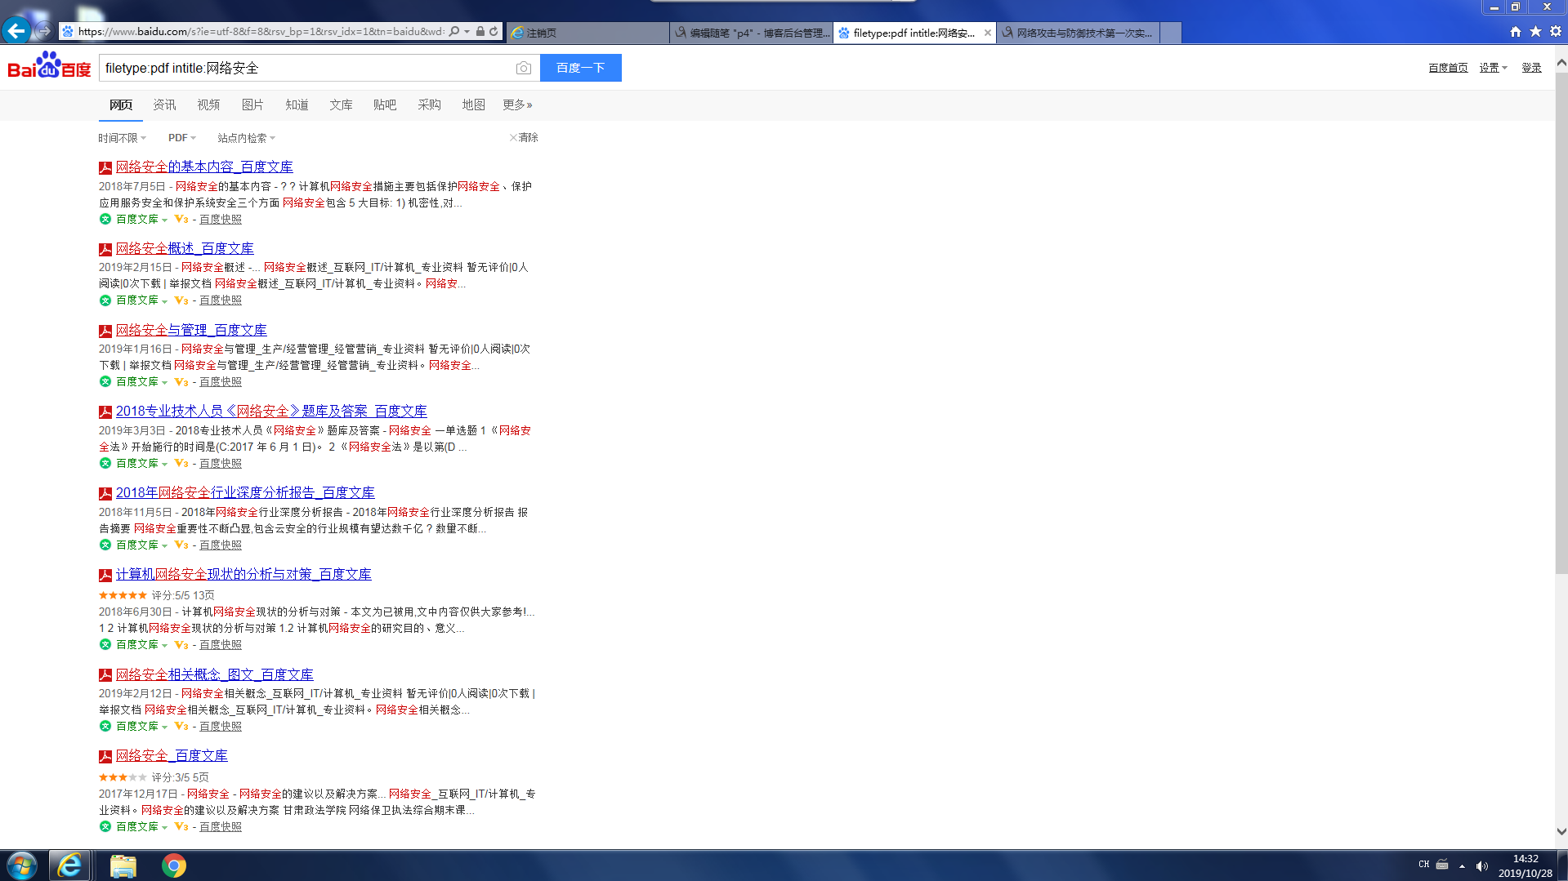Show hidden system tray icons
Image resolution: width=1568 pixels, height=881 pixels.
point(1462,865)
